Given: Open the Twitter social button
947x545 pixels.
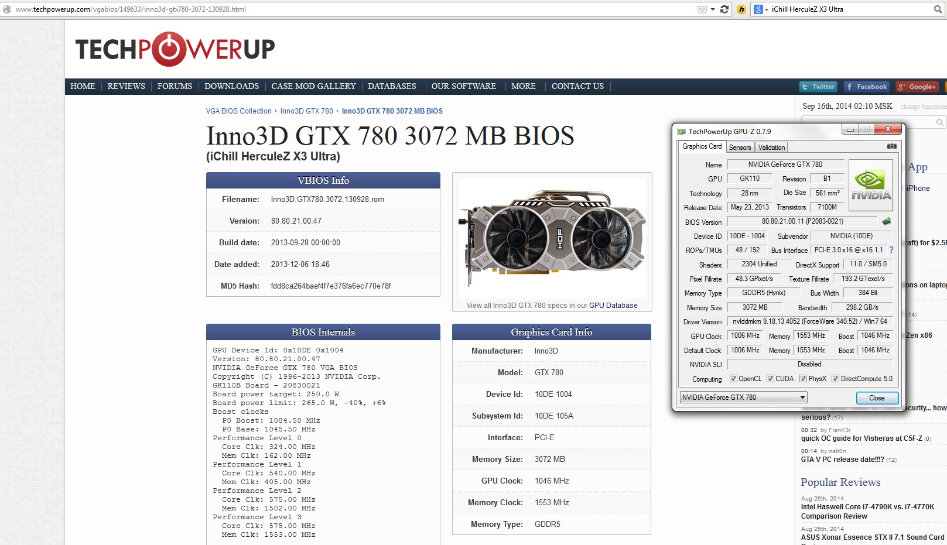Looking at the screenshot, I should click(818, 87).
